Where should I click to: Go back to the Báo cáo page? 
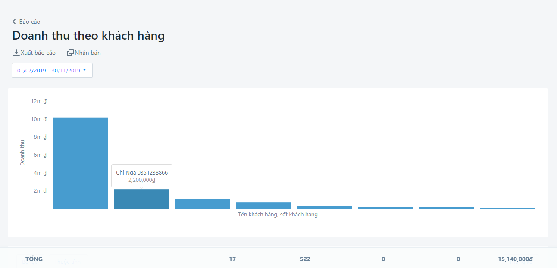coord(30,22)
